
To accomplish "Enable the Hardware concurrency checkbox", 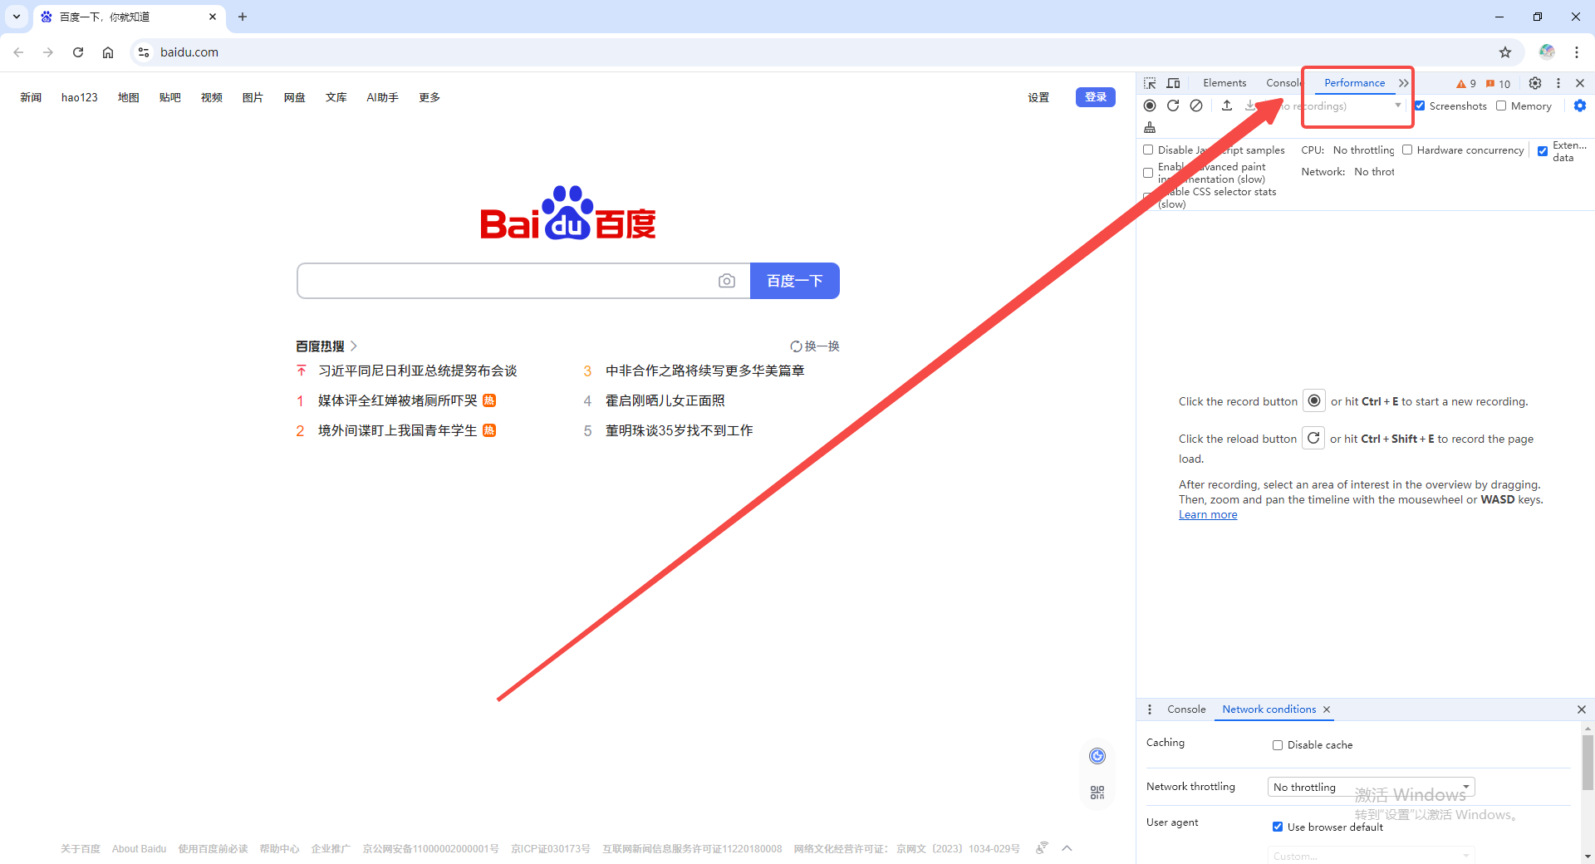I will pyautogui.click(x=1407, y=150).
